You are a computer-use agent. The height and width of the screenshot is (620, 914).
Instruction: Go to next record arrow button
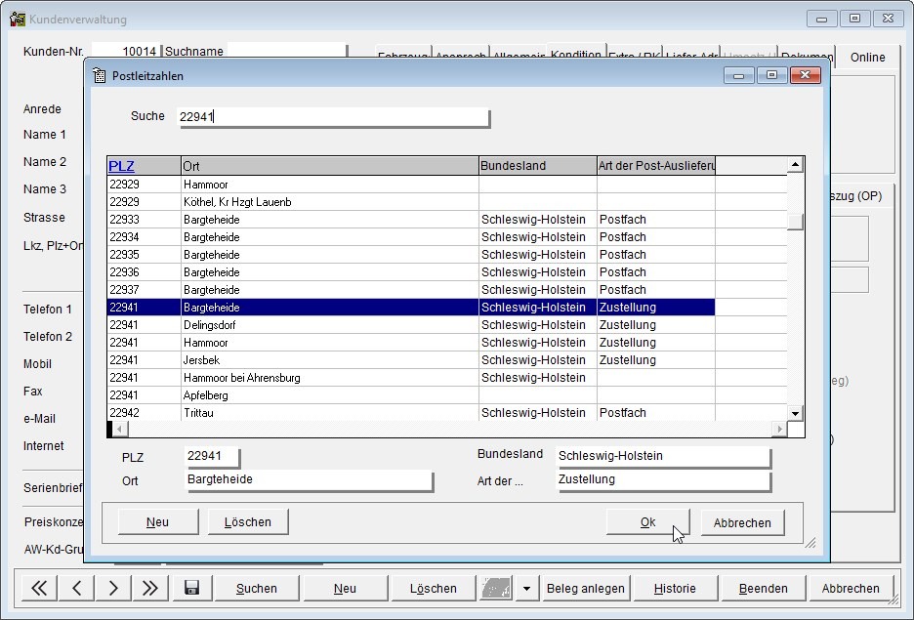click(x=113, y=588)
